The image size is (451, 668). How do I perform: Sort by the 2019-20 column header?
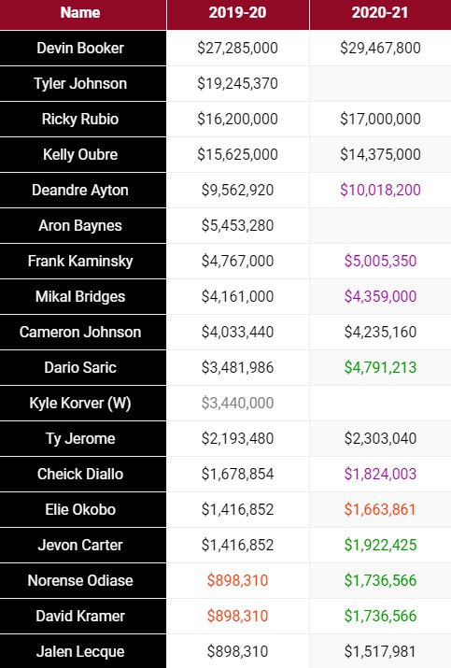point(237,13)
